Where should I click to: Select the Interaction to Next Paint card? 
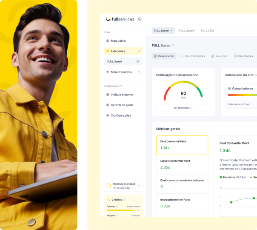click(x=182, y=203)
